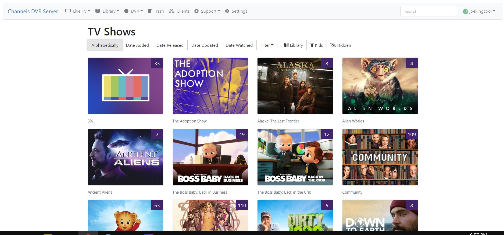The image size is (504, 235).
Task: Click the Settings gear icon
Action: [227, 11]
